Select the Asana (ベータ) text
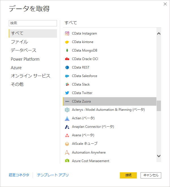This screenshot has height=187, width=170. pyautogui.click(x=83, y=135)
